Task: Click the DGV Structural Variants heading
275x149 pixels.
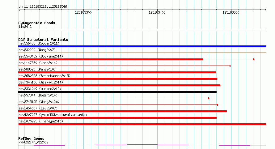Action: [x=43, y=40]
